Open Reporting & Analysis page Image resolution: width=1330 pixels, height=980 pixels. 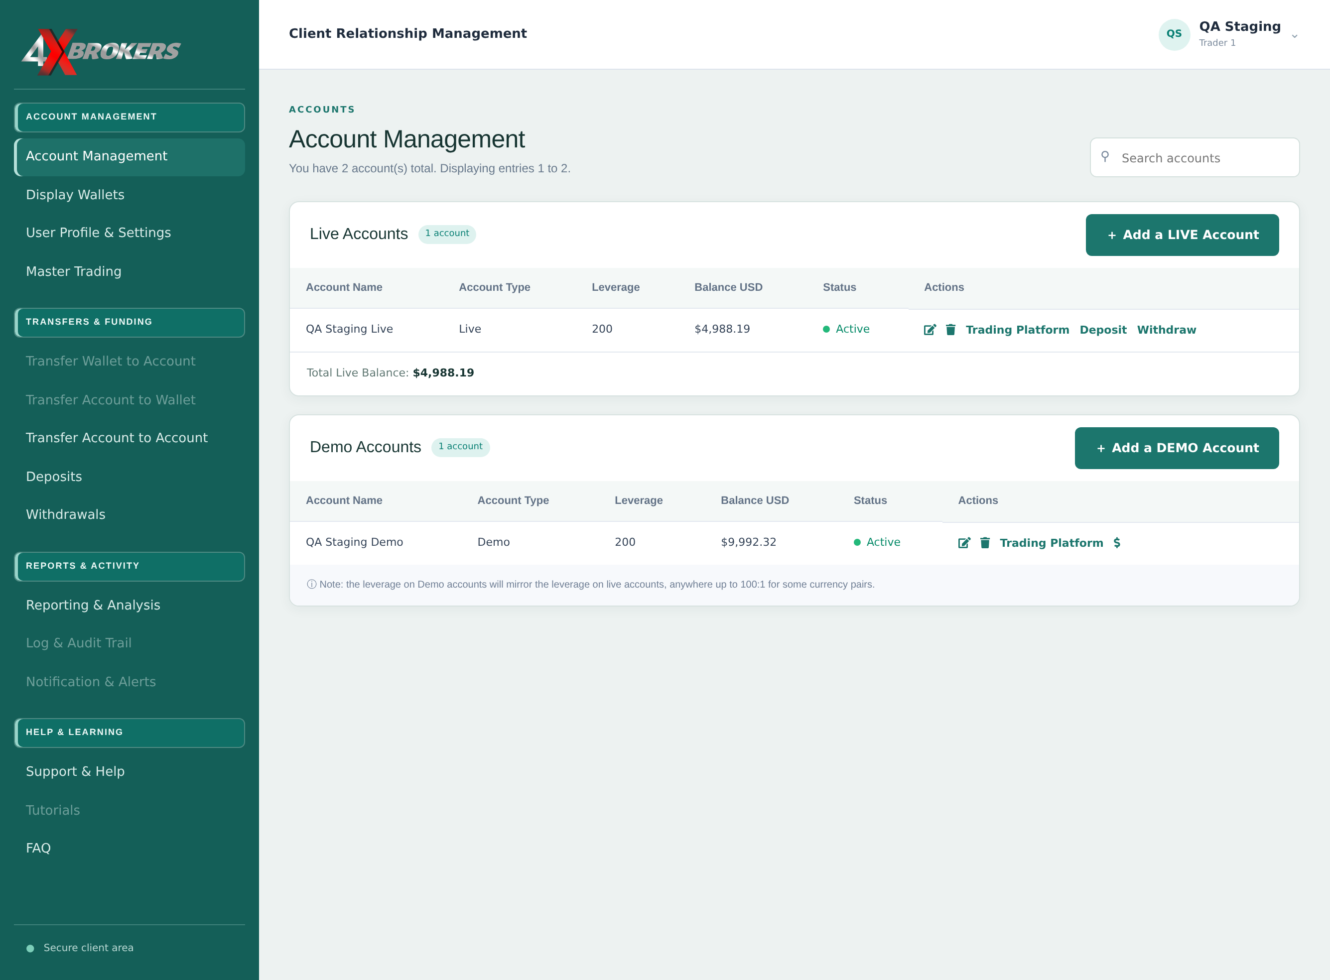click(93, 605)
